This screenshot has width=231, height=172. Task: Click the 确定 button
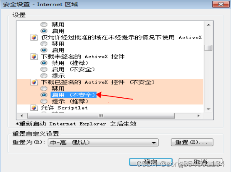click(151, 162)
